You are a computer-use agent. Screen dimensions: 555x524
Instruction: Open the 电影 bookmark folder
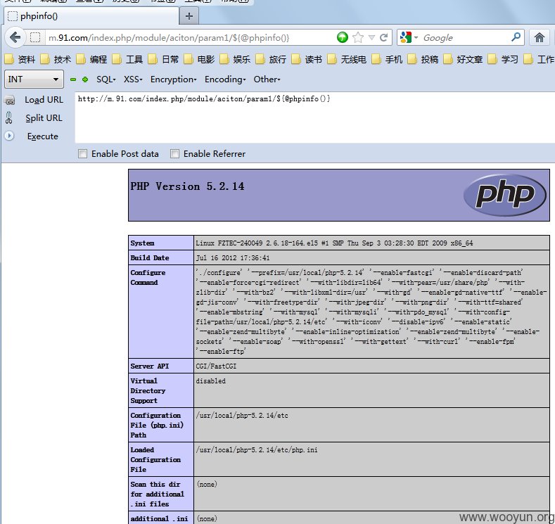(x=199, y=60)
